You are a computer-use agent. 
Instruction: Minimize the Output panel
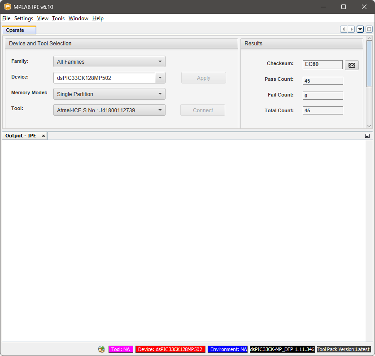367,136
